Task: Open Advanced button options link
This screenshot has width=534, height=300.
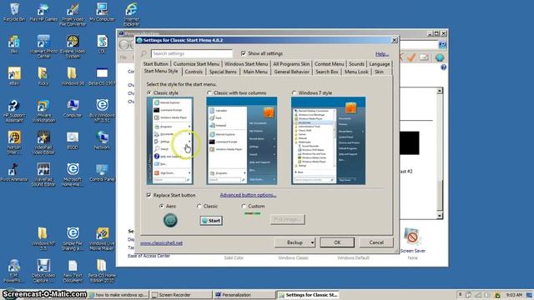Action: point(248,195)
